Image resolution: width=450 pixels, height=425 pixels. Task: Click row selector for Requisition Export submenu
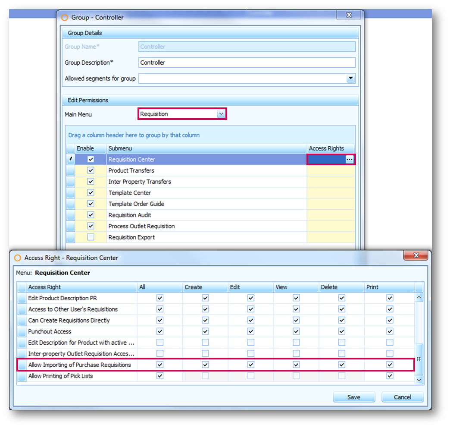click(x=71, y=237)
